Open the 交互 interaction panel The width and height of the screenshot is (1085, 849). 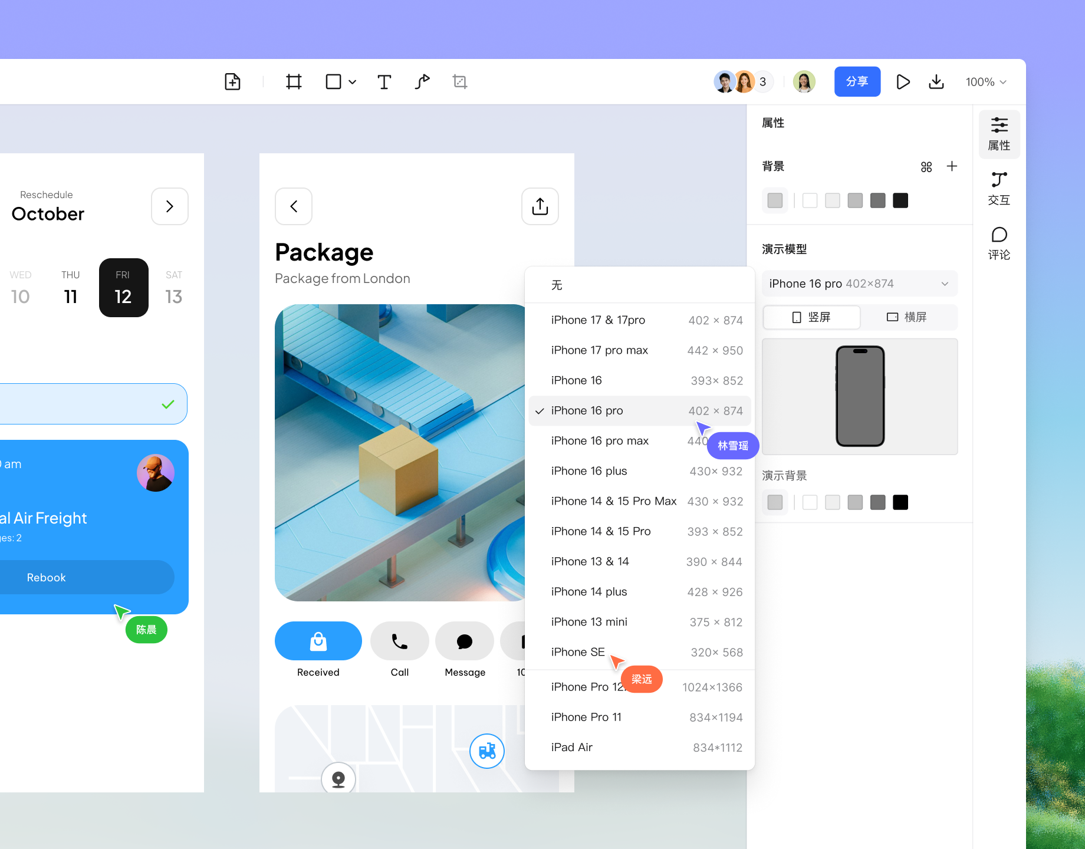click(999, 189)
